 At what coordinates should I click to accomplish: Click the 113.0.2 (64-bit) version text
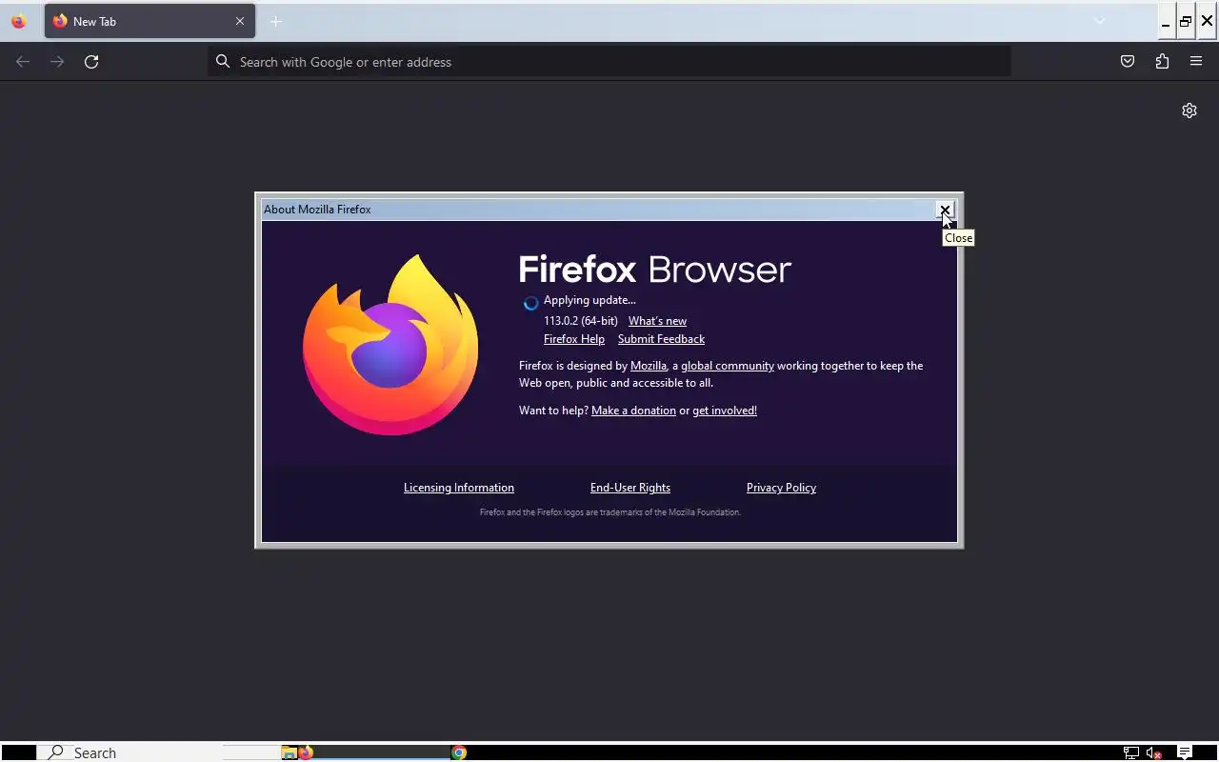pos(581,321)
